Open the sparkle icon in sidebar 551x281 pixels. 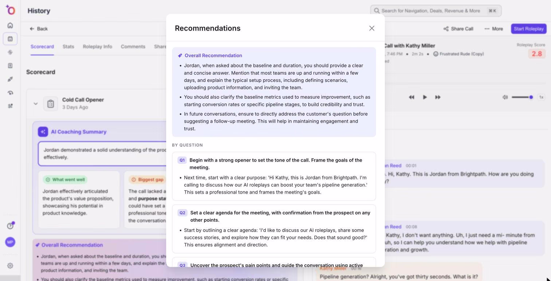coord(10,52)
